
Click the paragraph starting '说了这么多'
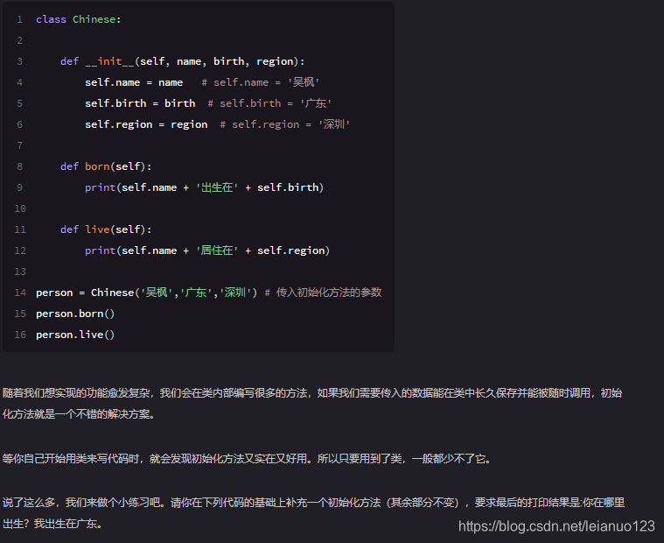pyautogui.click(x=313, y=513)
